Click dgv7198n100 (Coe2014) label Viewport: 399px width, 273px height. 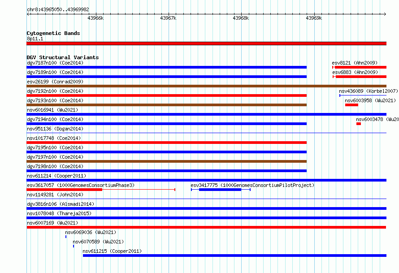pyautogui.click(x=55, y=166)
